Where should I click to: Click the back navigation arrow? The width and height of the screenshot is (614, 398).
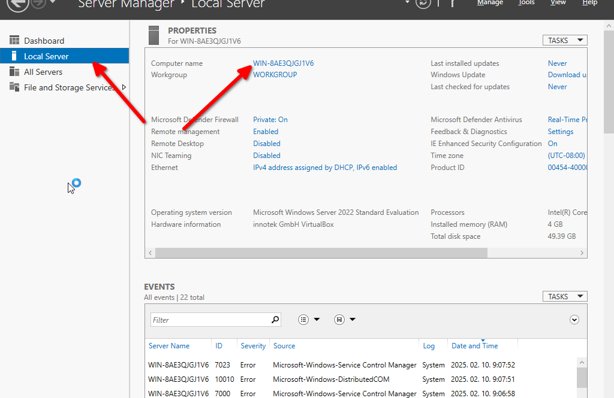point(19,4)
